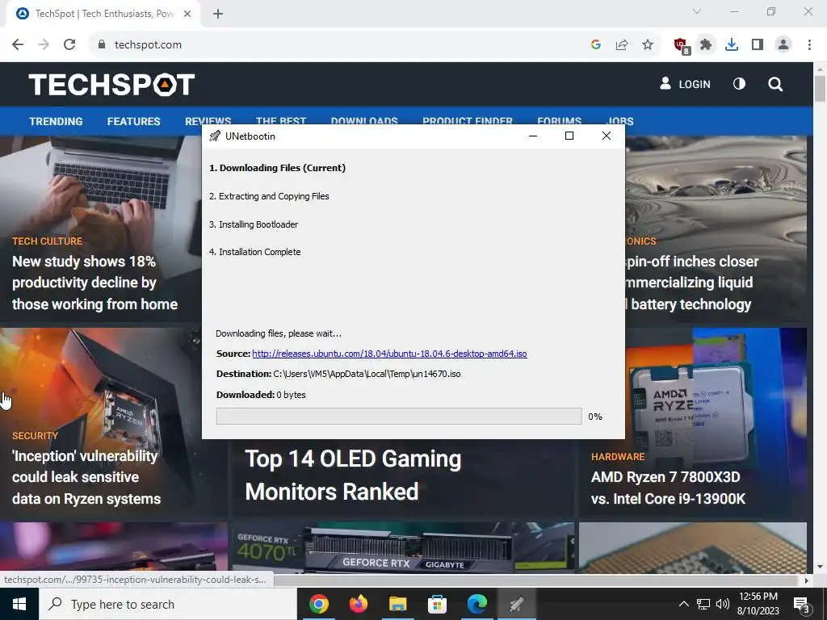Open TechSpot site search

(x=775, y=84)
